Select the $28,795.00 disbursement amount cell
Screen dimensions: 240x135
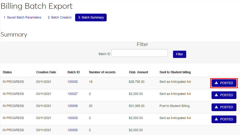pyautogui.click(x=137, y=82)
